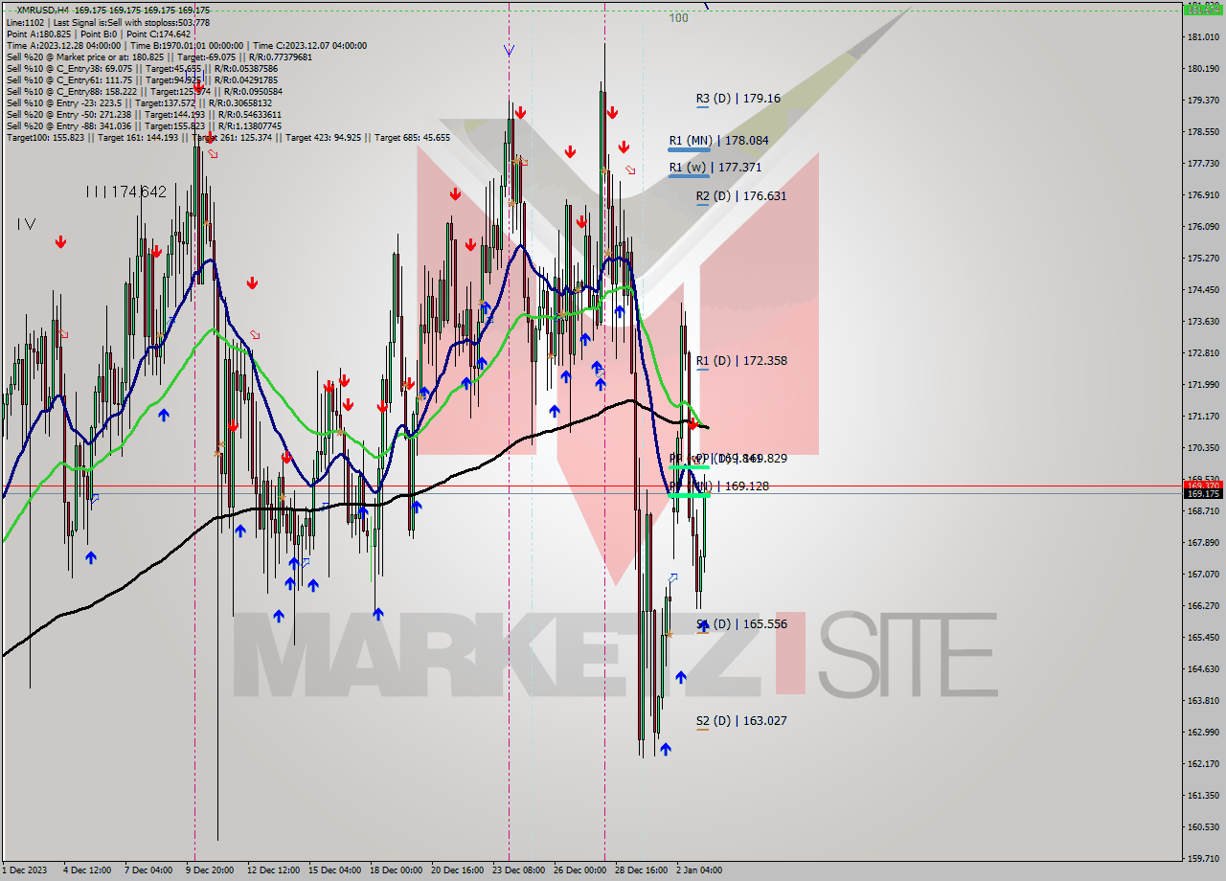Click the green price tag at the axis top

click(1203, 10)
